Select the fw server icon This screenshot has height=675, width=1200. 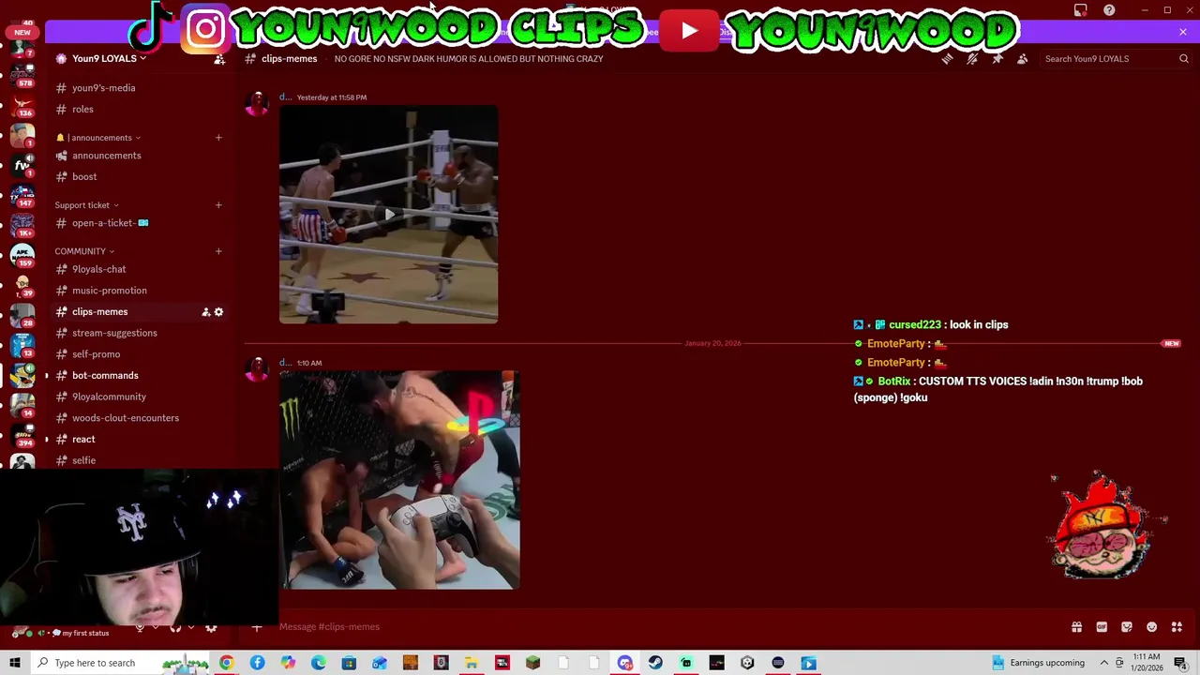[22, 165]
